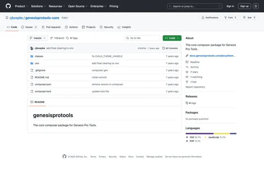The image size is (264, 196).
Task: Fork this repository button
Action: (230, 18)
